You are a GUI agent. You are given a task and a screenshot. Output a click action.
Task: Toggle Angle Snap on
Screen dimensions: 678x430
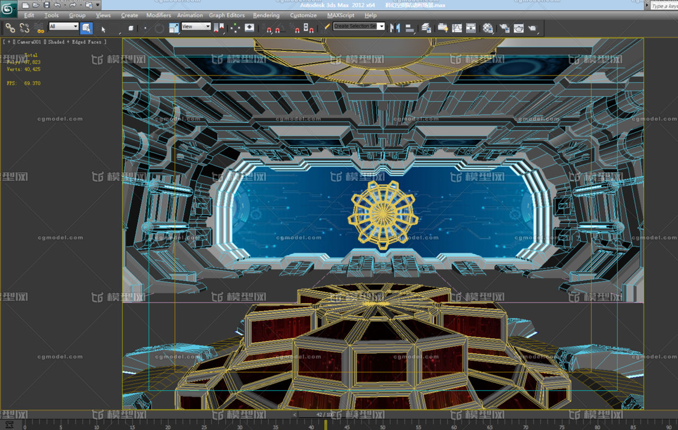278,28
